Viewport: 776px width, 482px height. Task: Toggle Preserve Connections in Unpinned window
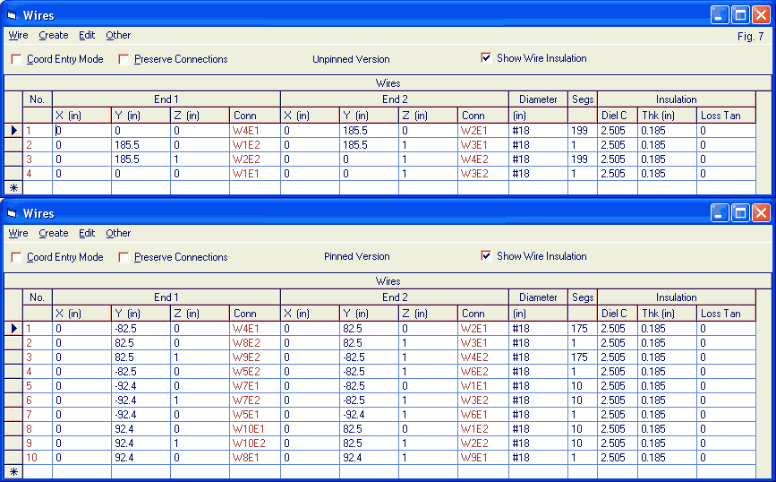[124, 59]
